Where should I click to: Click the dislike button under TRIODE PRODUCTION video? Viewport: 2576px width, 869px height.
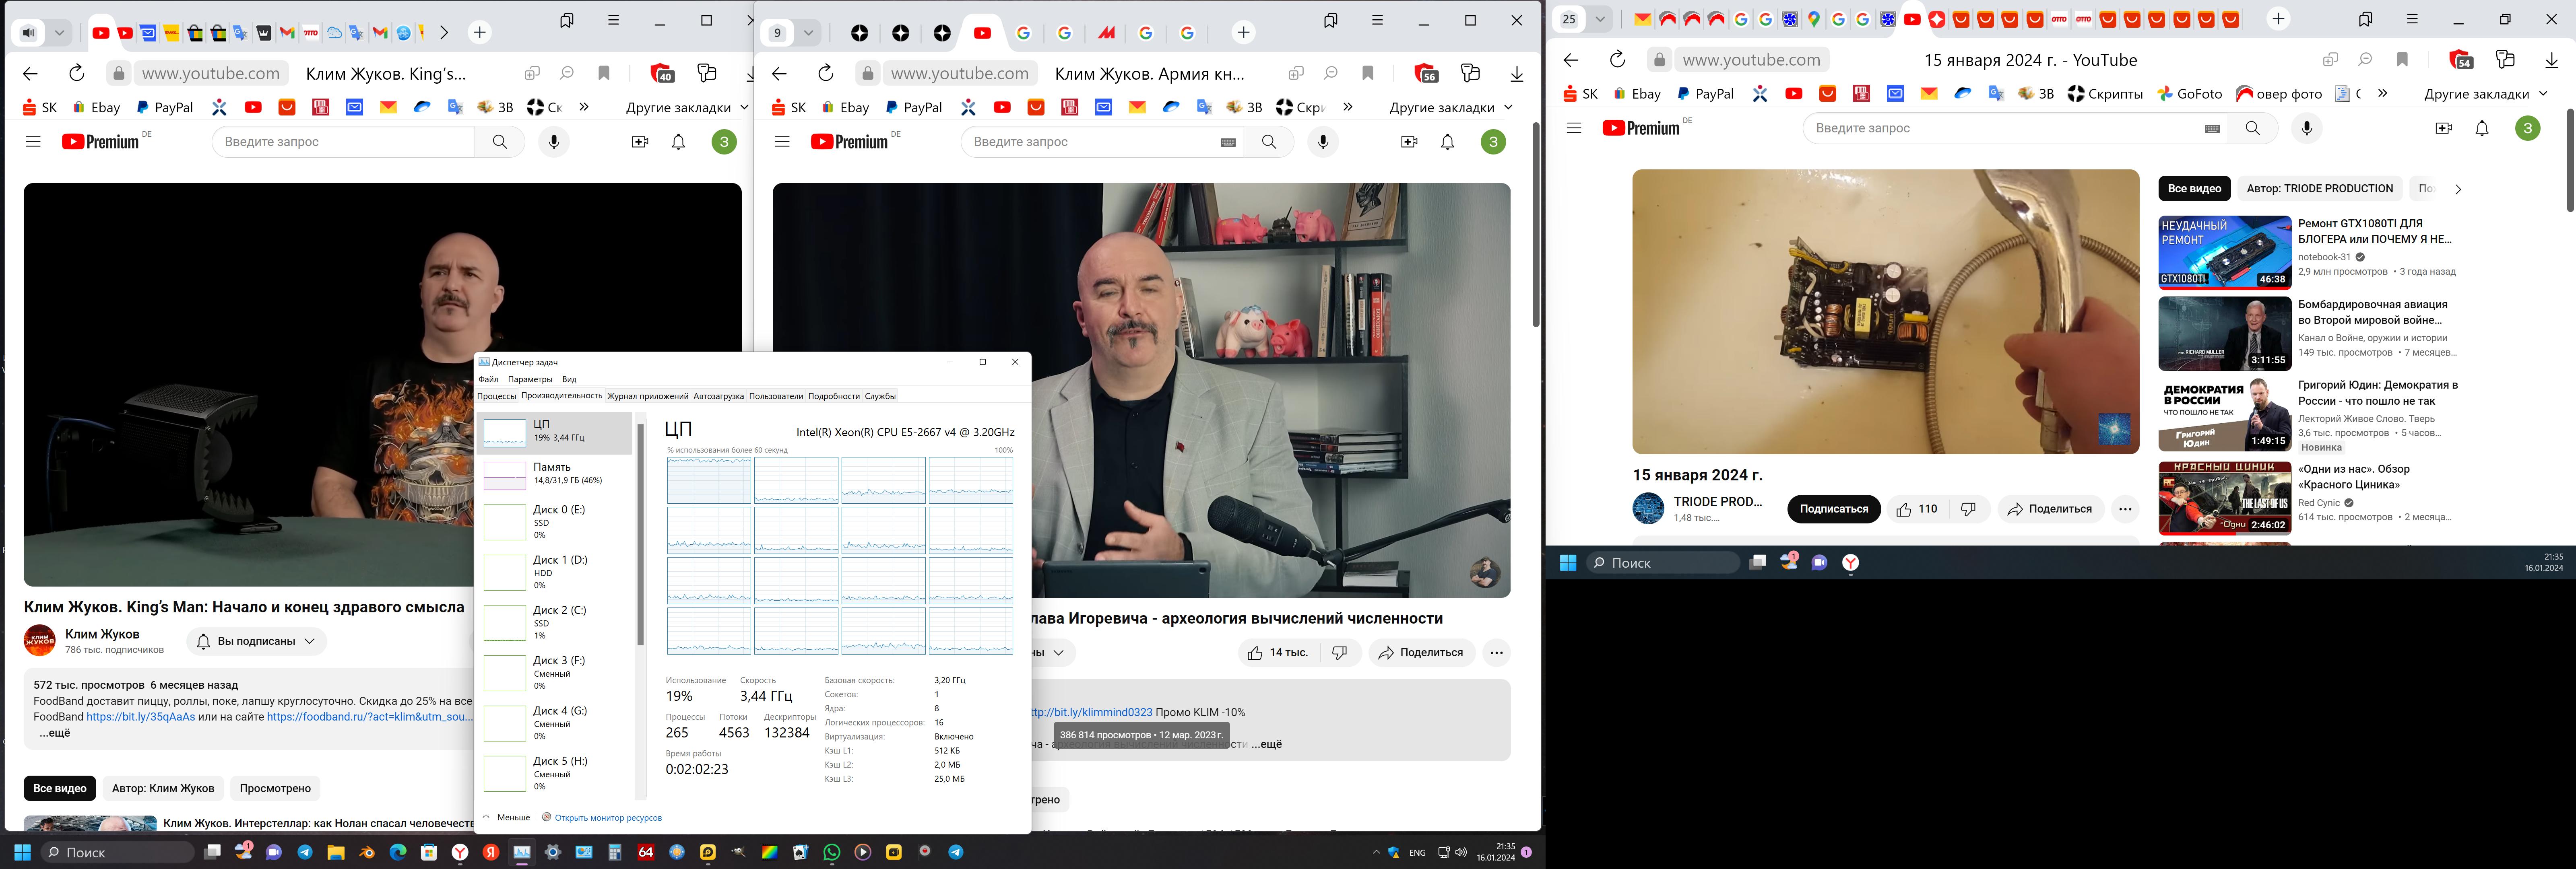1967,509
